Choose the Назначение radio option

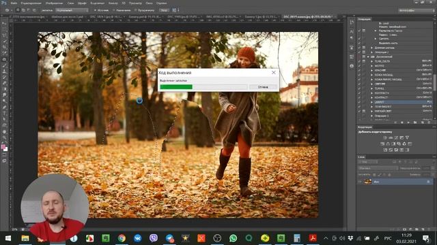point(122,10)
